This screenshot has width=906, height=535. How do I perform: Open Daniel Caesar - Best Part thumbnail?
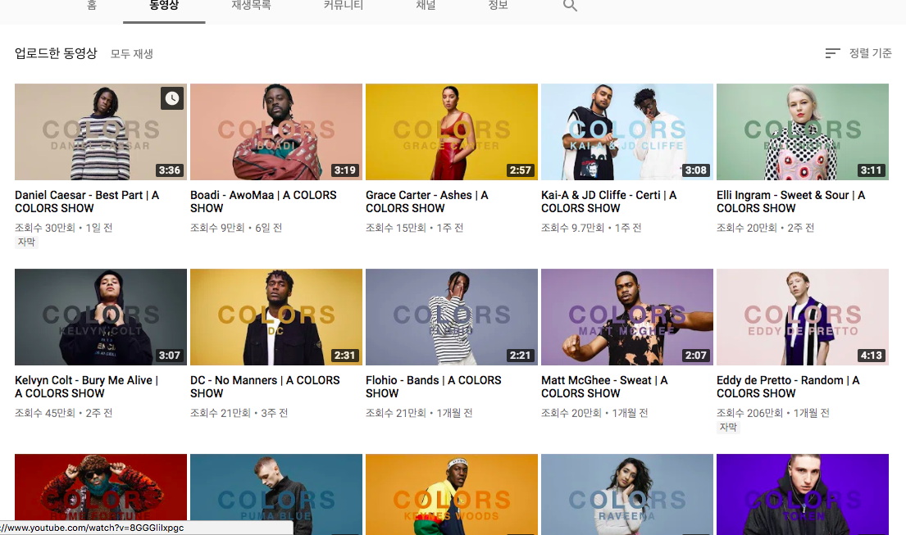pos(101,132)
